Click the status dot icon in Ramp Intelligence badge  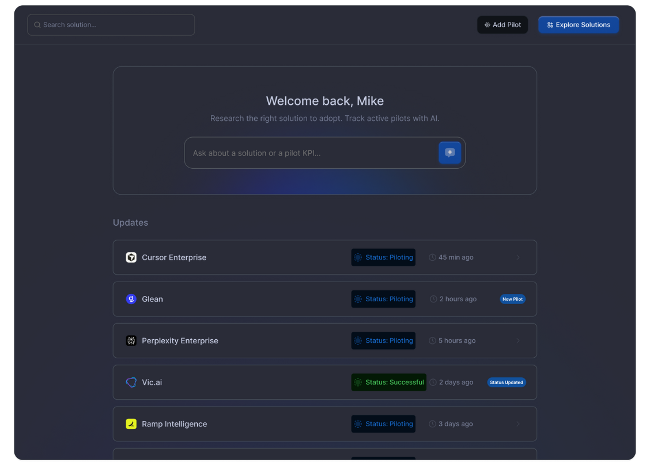coord(358,424)
